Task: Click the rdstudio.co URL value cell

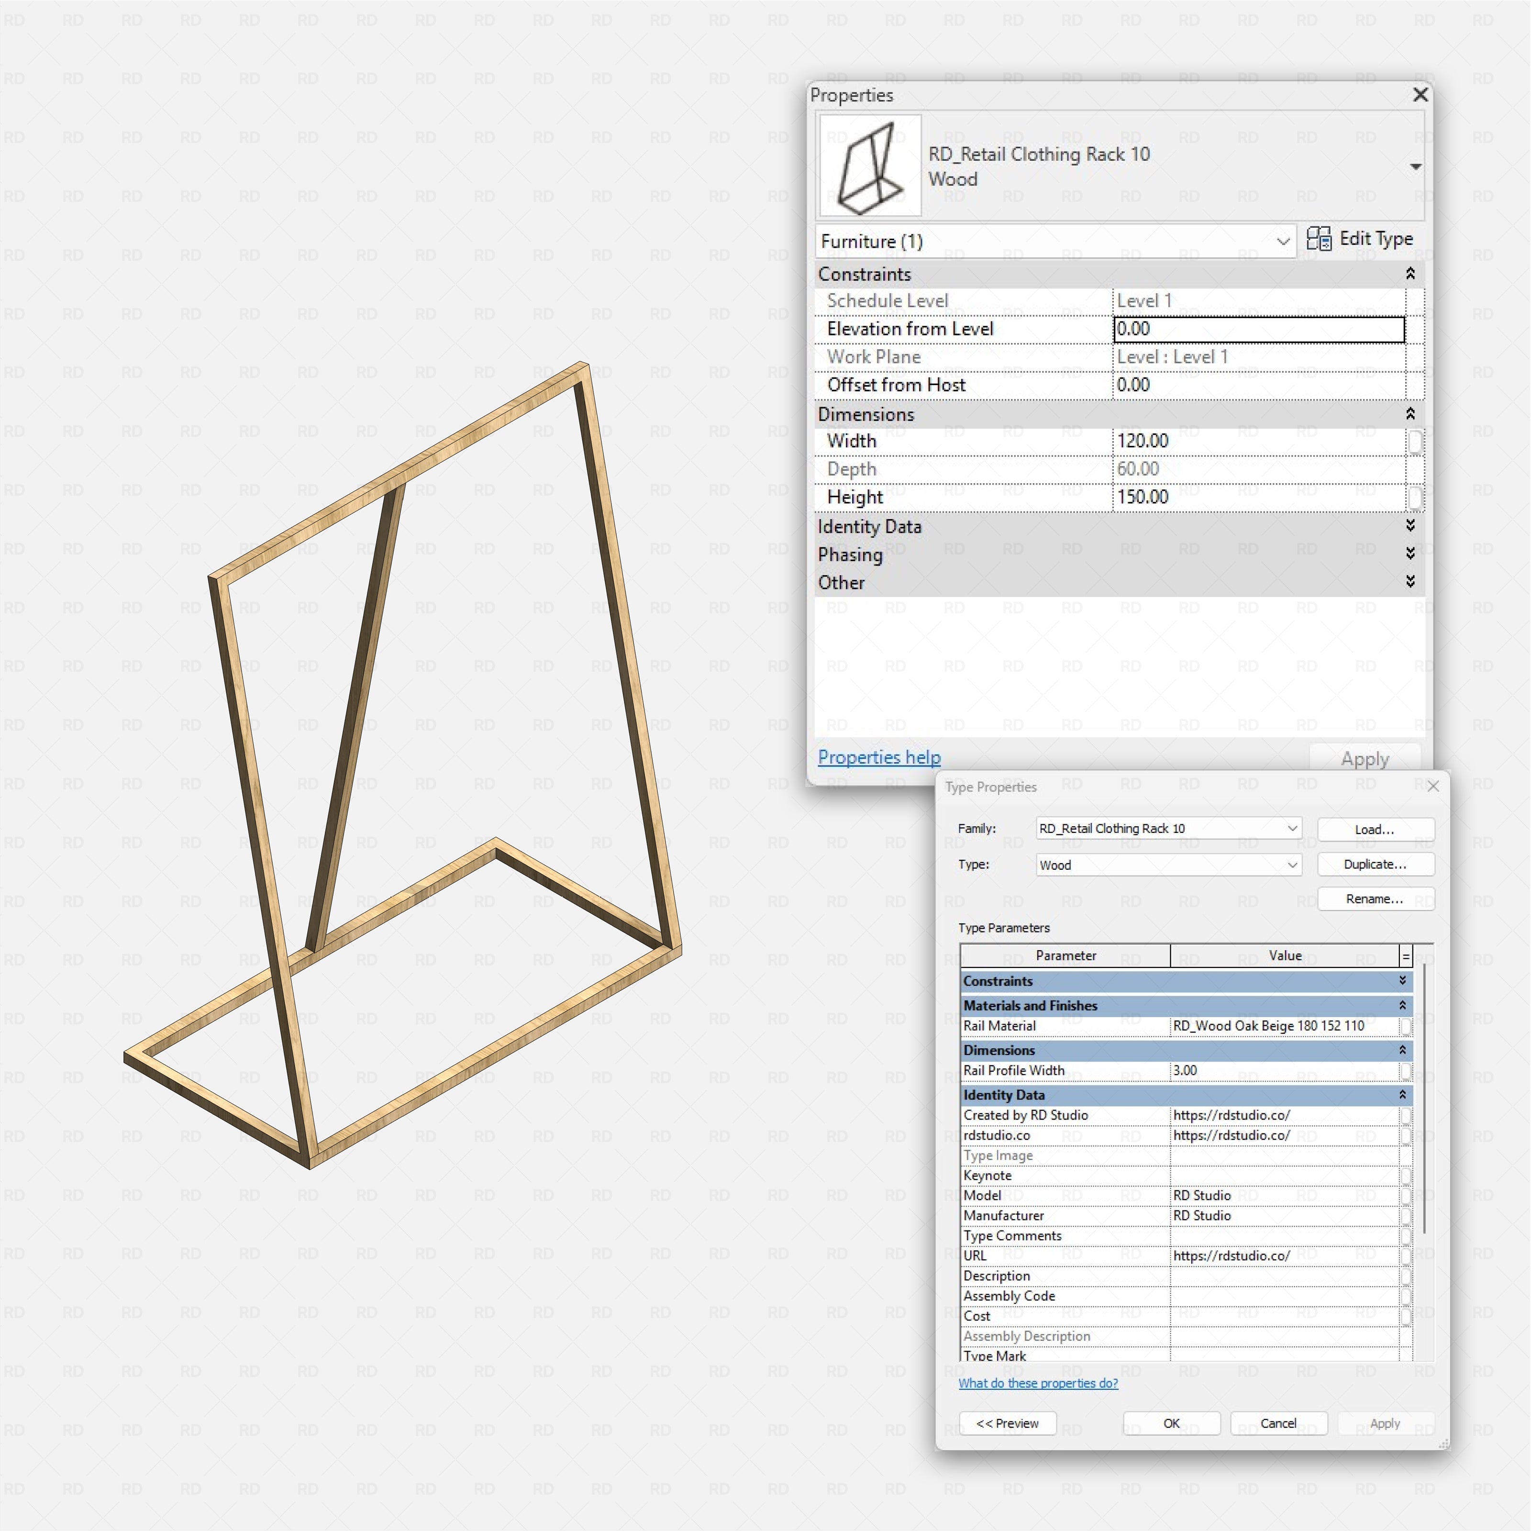Action: coord(1285,1135)
